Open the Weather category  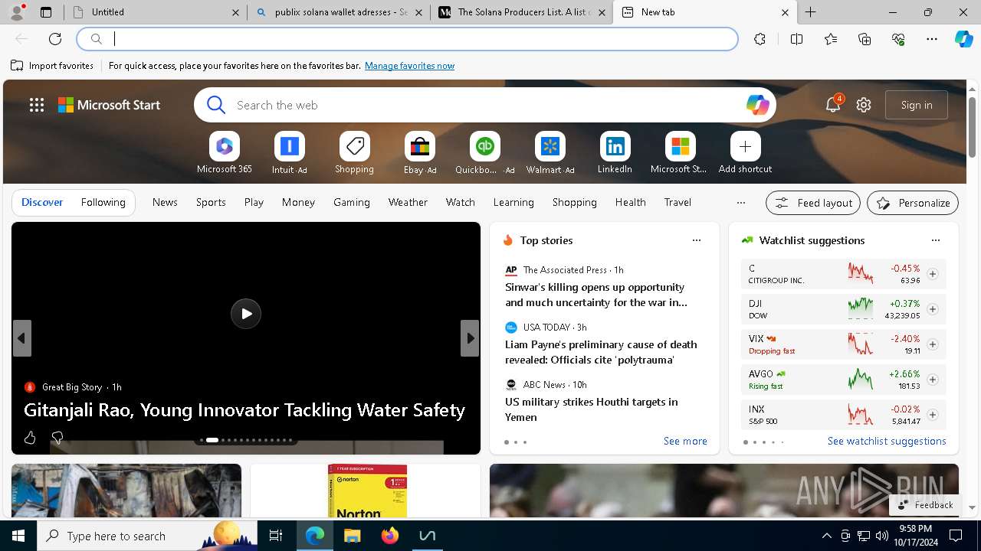(408, 202)
